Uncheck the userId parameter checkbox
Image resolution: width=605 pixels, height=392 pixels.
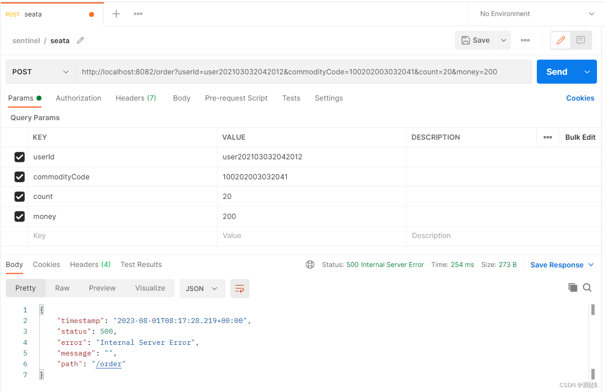coord(20,157)
